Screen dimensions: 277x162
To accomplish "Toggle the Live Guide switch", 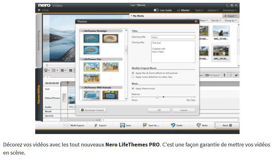I will tap(156, 10).
